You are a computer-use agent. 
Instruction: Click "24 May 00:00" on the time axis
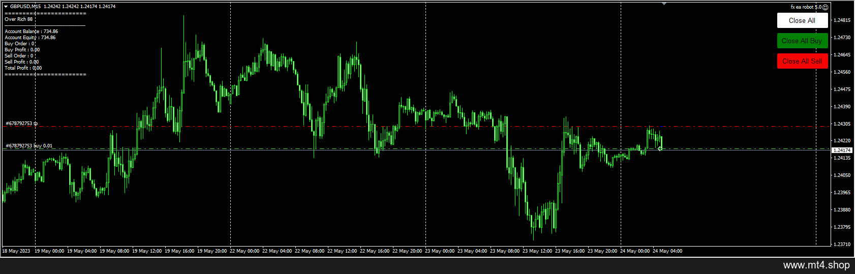635,251
